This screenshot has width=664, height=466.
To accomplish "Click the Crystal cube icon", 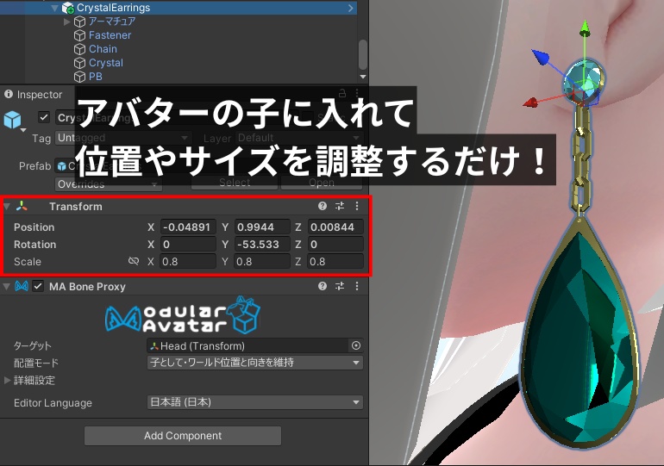I will point(79,63).
